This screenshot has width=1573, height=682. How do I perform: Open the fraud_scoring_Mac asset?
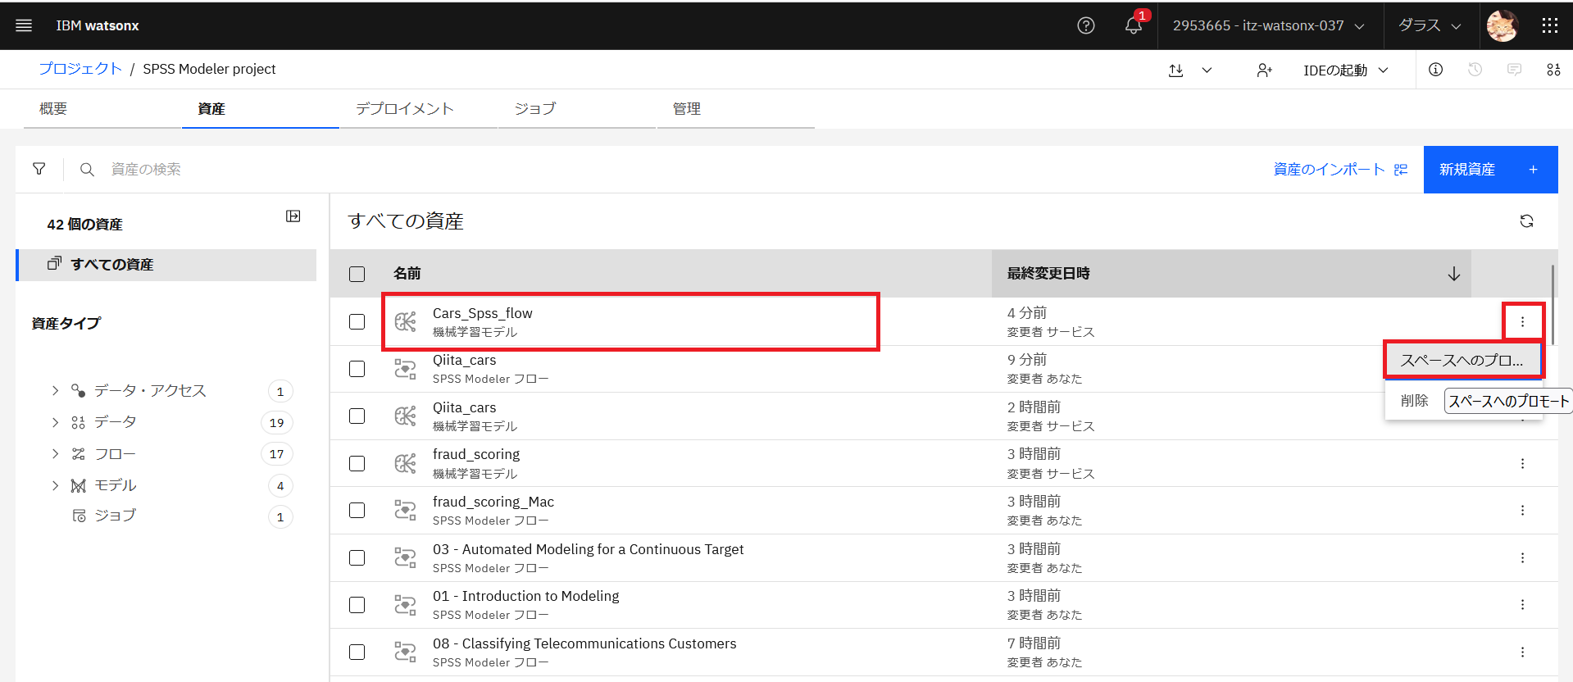coord(493,502)
